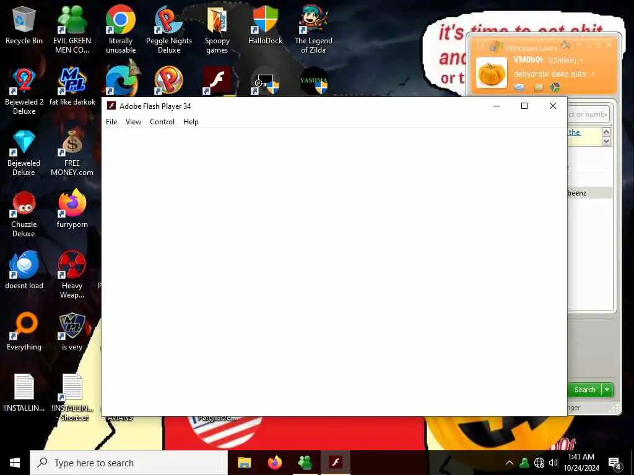Select the EVIL GREEN MEN CO... desktop icon
Image resolution: width=634 pixels, height=475 pixels.
[x=72, y=29]
